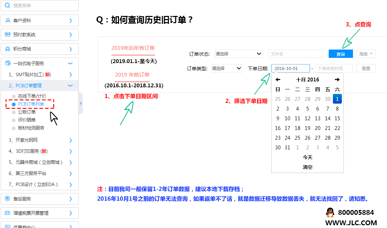
Task: Select the PCB订单列表 radio item
Action: pos(14,105)
